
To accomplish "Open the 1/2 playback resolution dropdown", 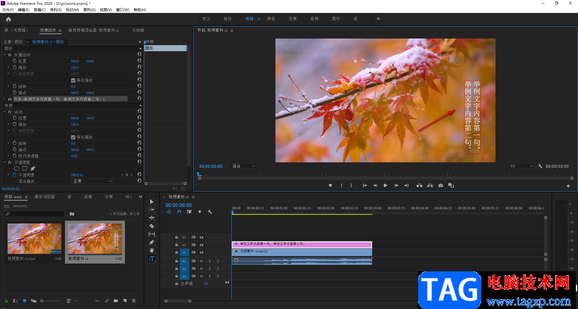I will tap(521, 166).
